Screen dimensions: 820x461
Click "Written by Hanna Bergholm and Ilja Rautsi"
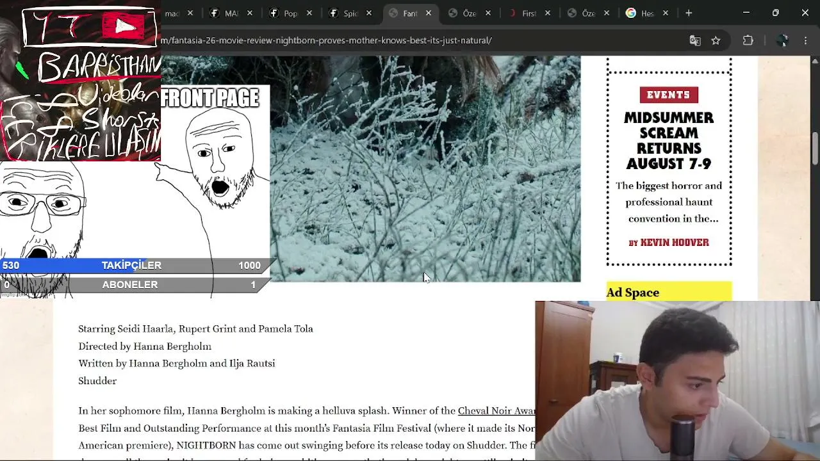point(177,364)
